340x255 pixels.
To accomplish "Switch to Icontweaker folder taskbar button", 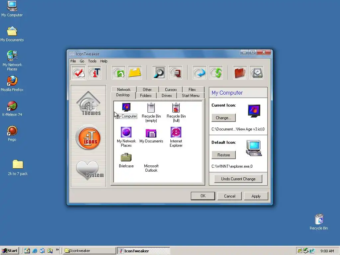I will (x=90, y=251).
